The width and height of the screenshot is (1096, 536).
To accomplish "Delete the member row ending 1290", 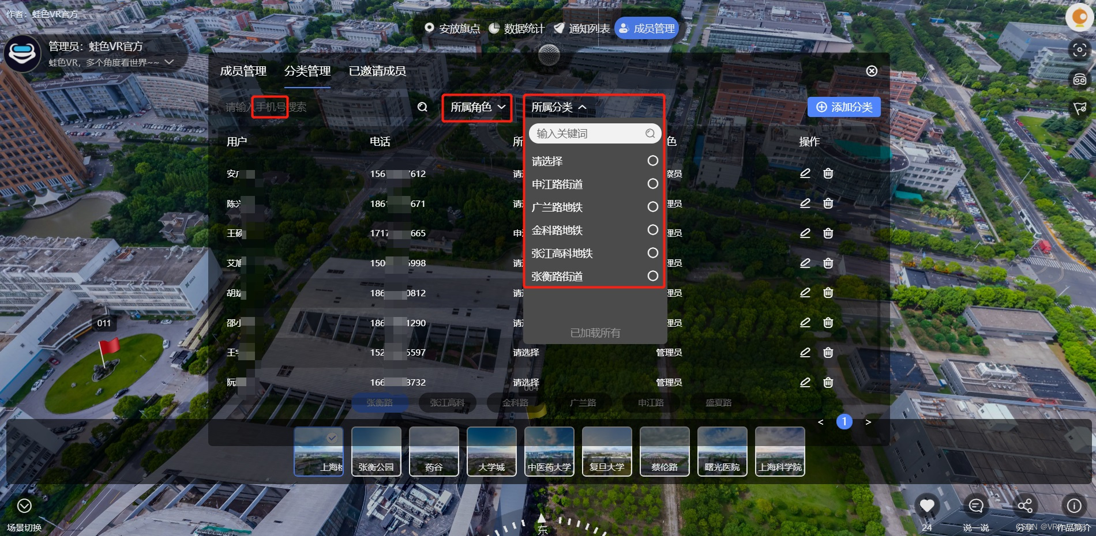I will pos(828,323).
